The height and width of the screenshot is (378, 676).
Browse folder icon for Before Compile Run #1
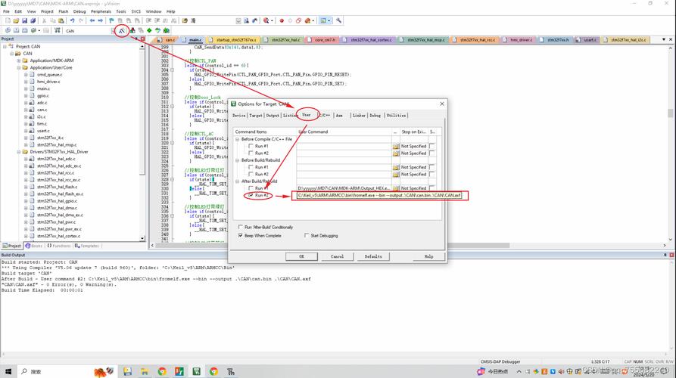click(396, 146)
